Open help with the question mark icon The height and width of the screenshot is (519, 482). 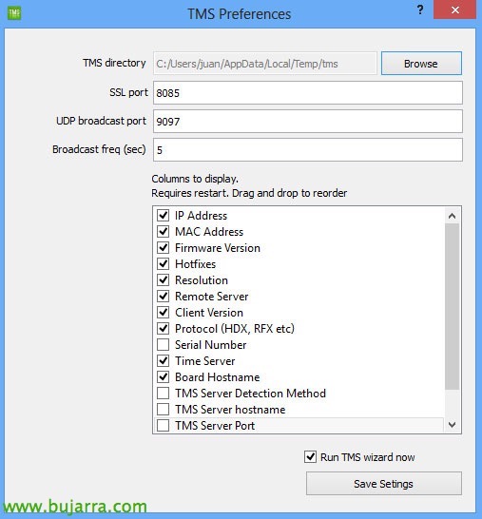pyautogui.click(x=420, y=10)
